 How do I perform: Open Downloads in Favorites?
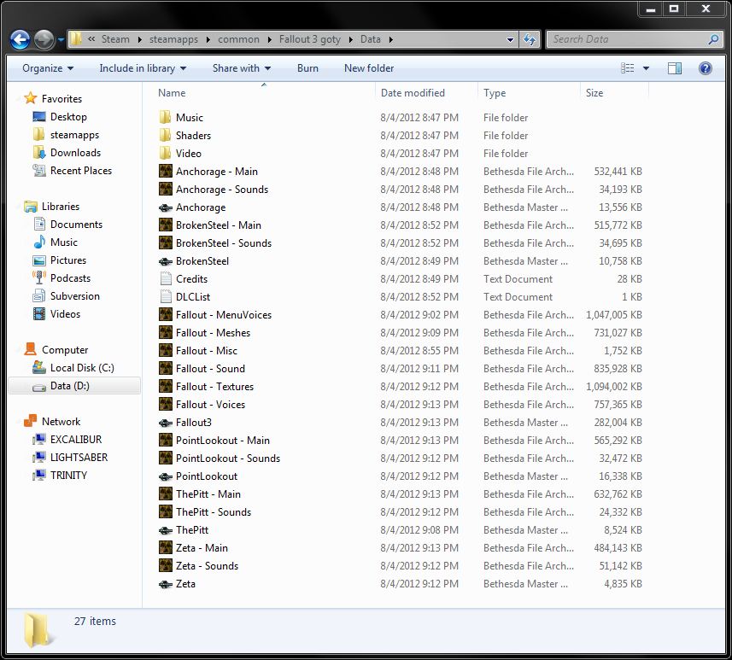(x=75, y=153)
